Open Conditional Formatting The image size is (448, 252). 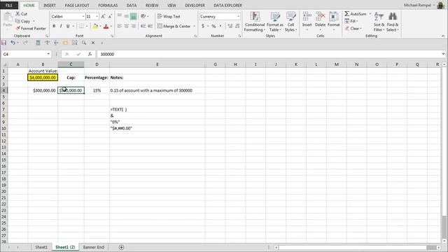255,22
